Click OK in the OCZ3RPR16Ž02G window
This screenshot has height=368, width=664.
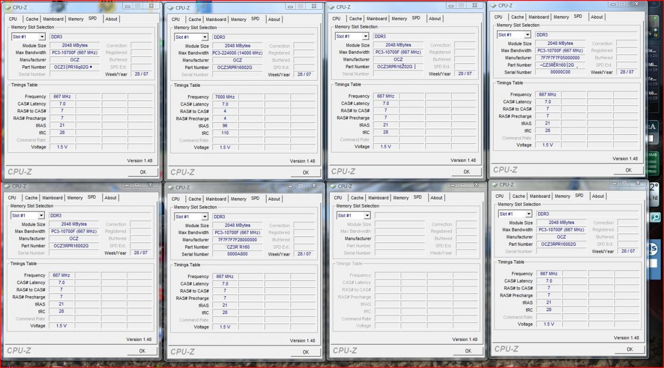(x=466, y=172)
